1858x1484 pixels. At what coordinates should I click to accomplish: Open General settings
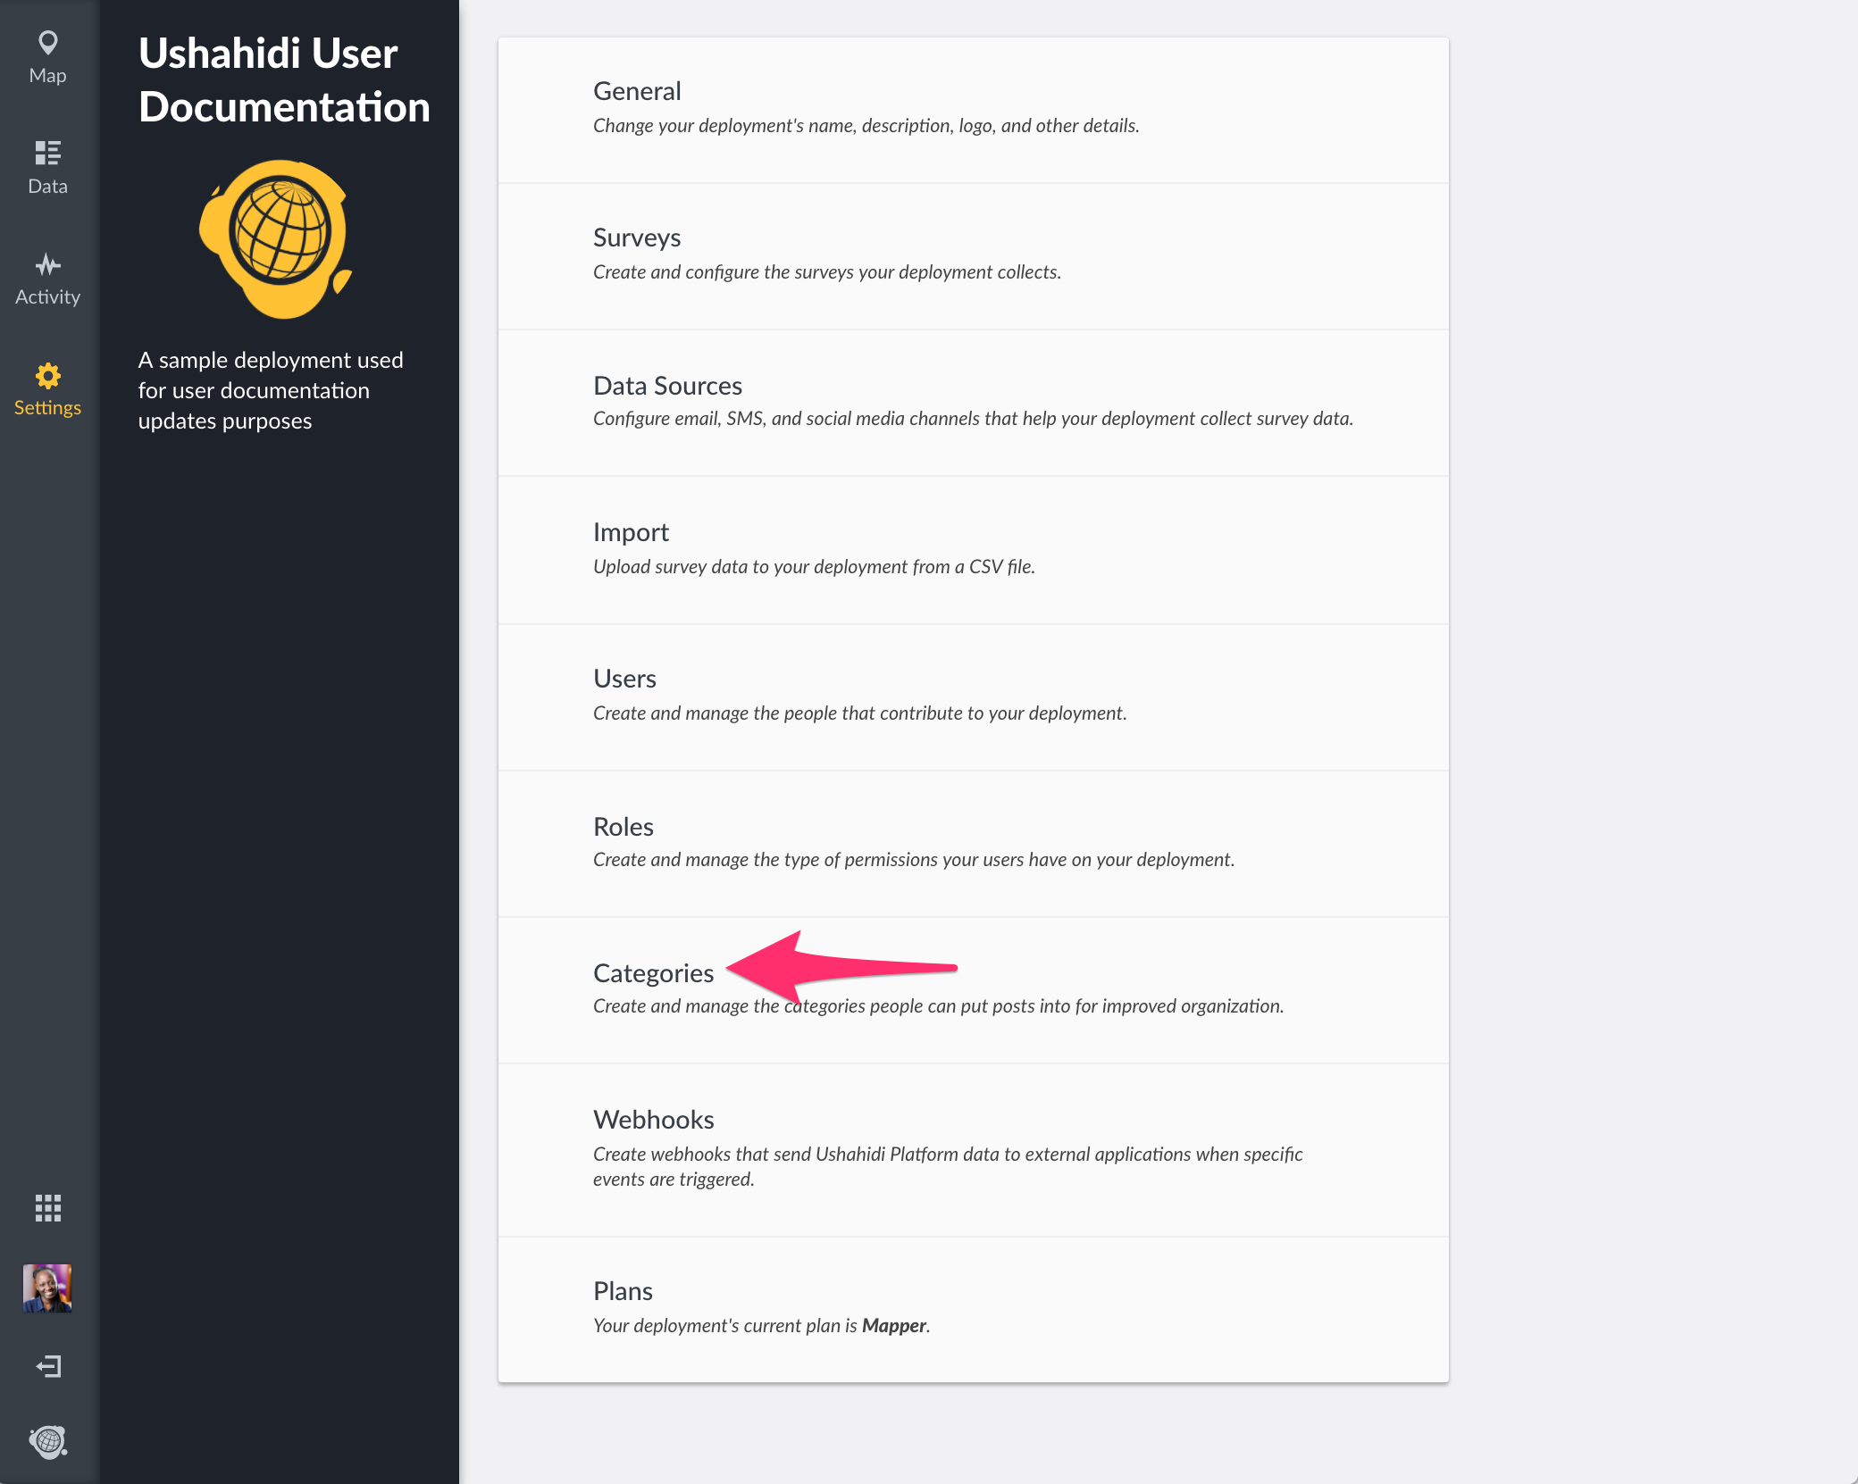(973, 110)
